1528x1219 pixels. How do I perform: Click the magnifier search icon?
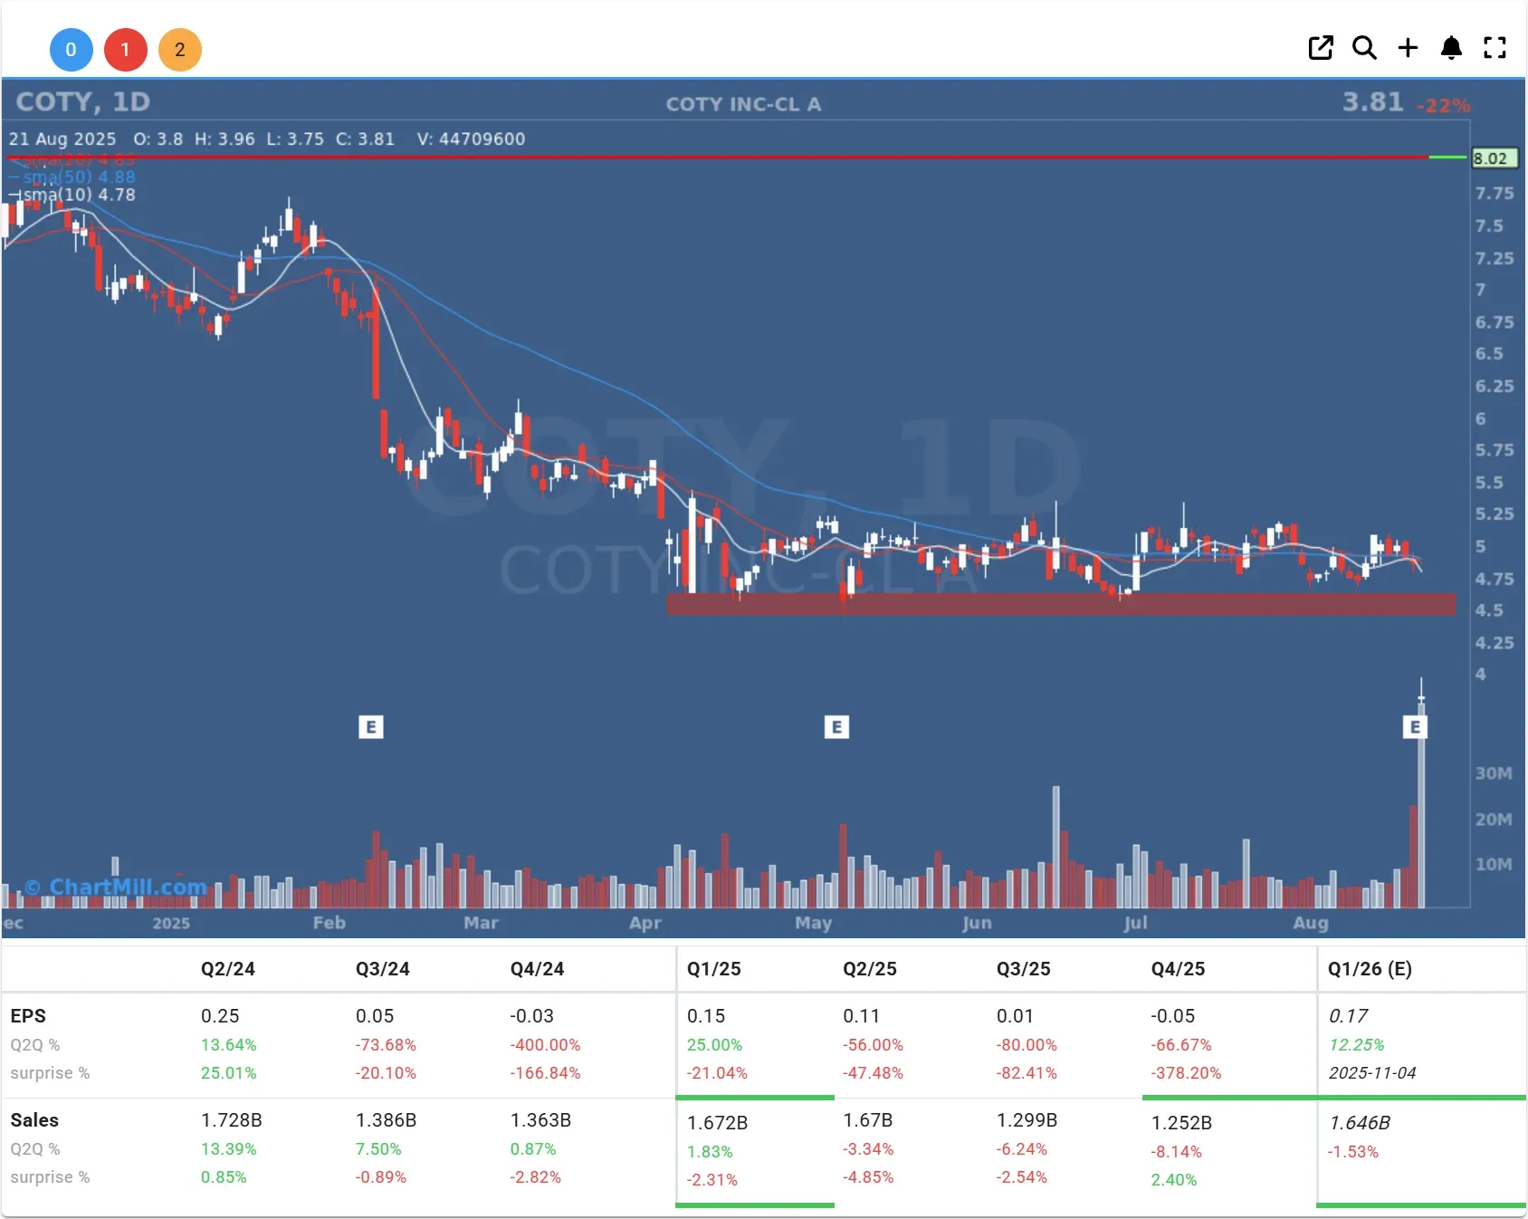1364,48
